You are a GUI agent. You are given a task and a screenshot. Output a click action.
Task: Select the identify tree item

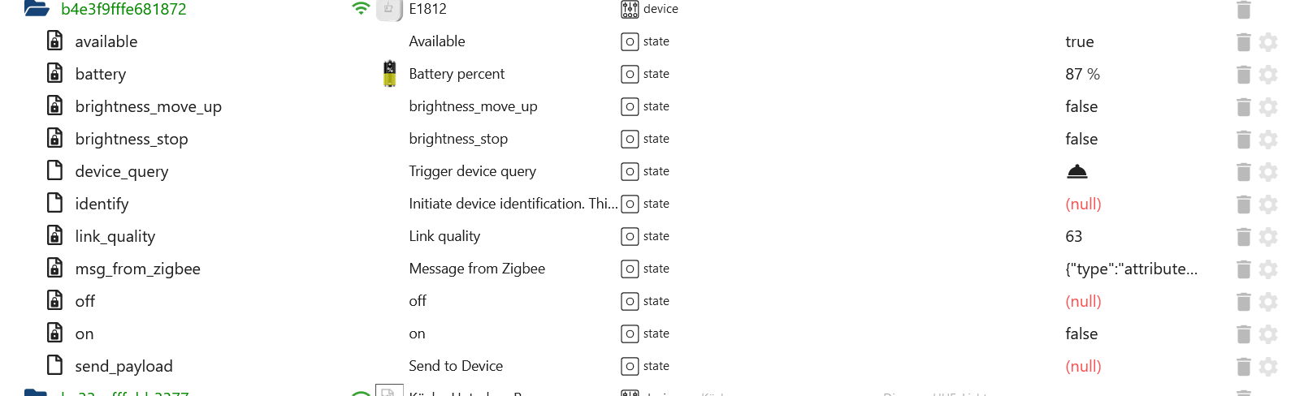102,204
